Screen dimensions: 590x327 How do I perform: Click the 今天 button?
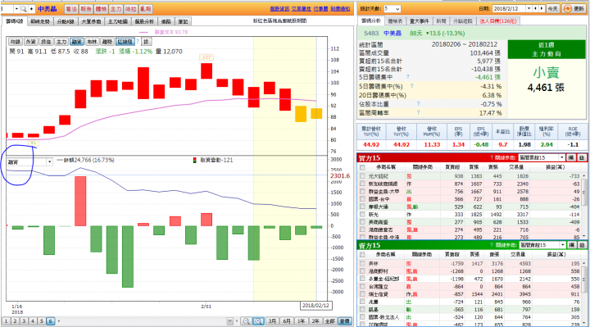(552, 8)
